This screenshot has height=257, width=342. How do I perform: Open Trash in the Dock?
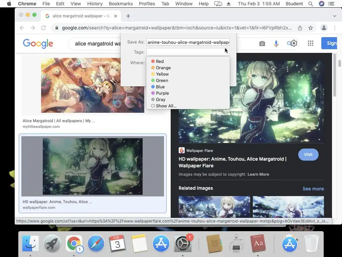click(x=311, y=243)
